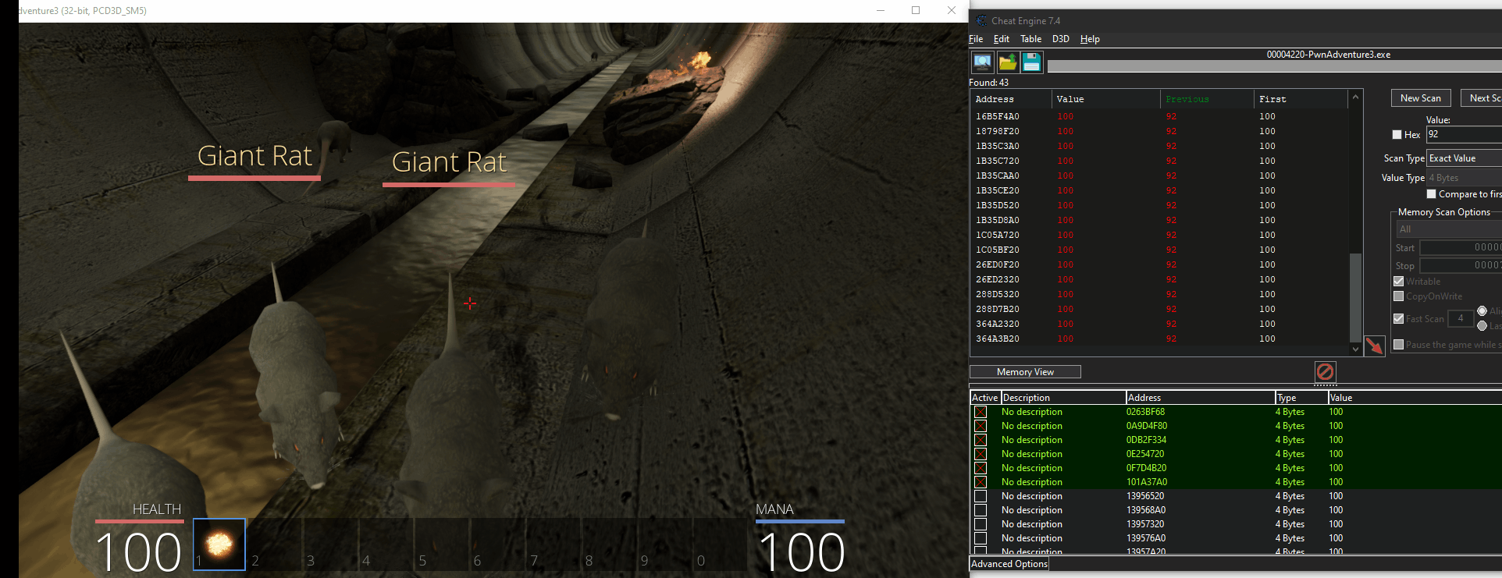Open the D3D menu
This screenshot has width=1502, height=578.
coord(1060,39)
